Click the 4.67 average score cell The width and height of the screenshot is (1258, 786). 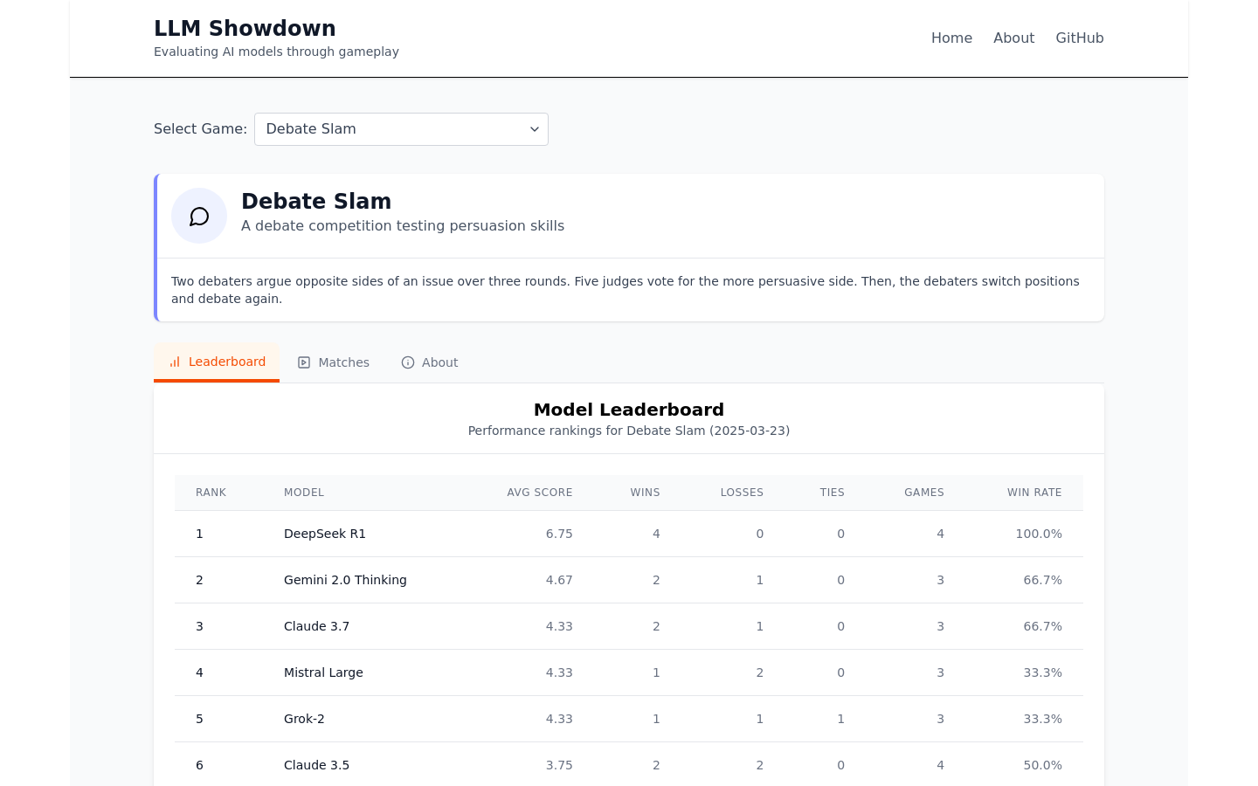point(559,580)
